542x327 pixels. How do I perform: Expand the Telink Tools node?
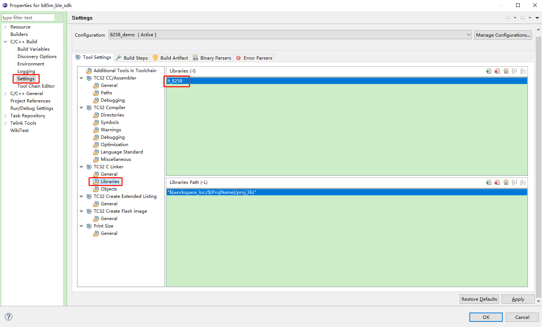pyautogui.click(x=6, y=123)
